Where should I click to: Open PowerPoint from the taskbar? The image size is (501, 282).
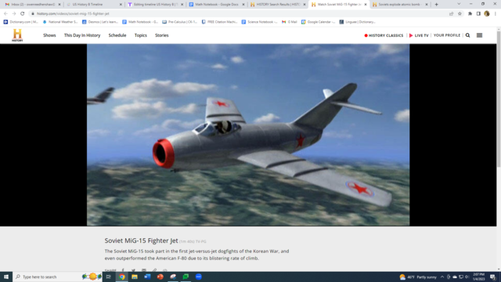tap(160, 277)
